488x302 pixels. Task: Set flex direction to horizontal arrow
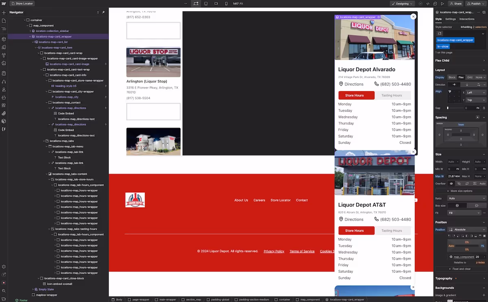(454, 85)
